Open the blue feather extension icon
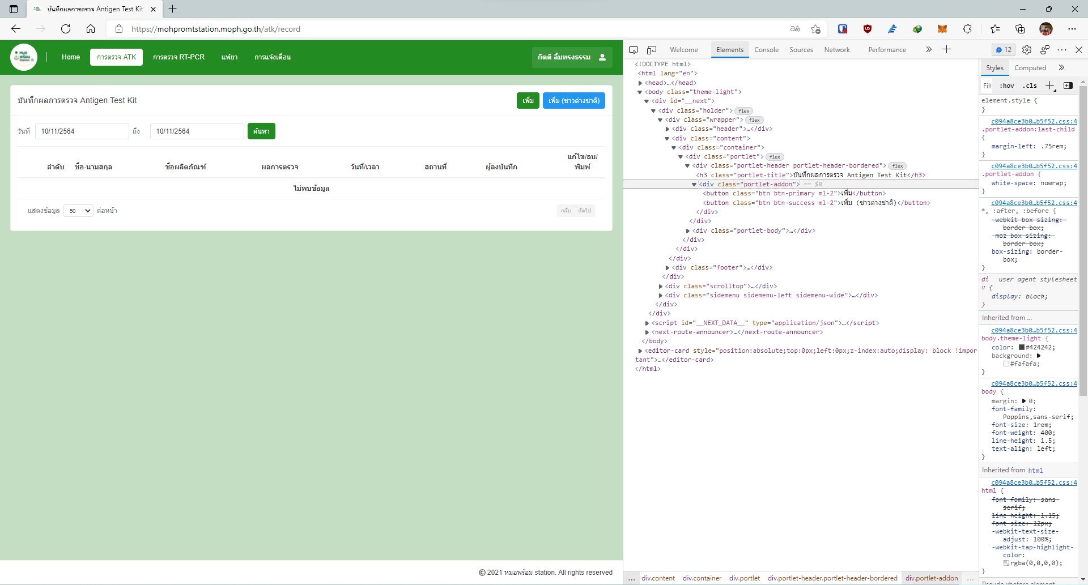The height and width of the screenshot is (585, 1088). 892,29
